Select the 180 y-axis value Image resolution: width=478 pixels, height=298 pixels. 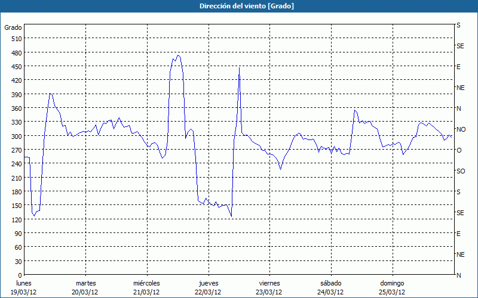[x=17, y=192]
